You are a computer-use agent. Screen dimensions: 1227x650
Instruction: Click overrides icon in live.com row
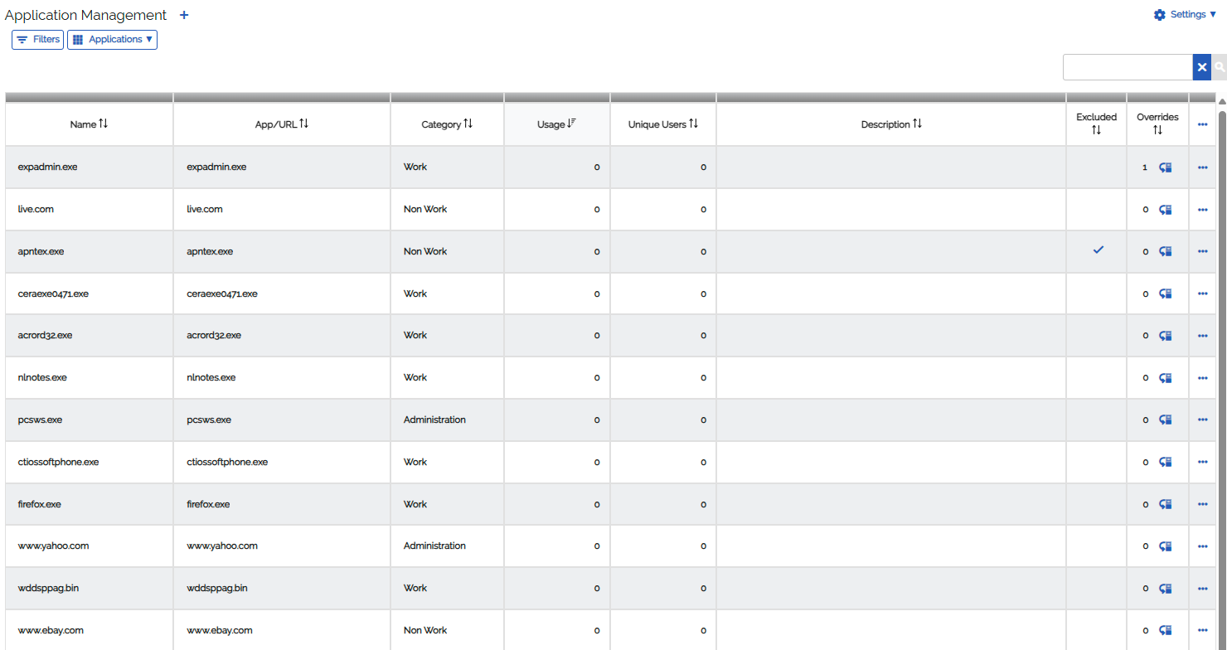(1165, 210)
